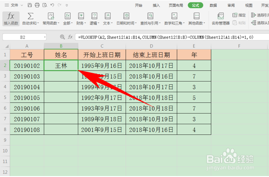Viewport: 269px width, 177px height.
Task: Open the 文件 file menu
Action: point(14,6)
